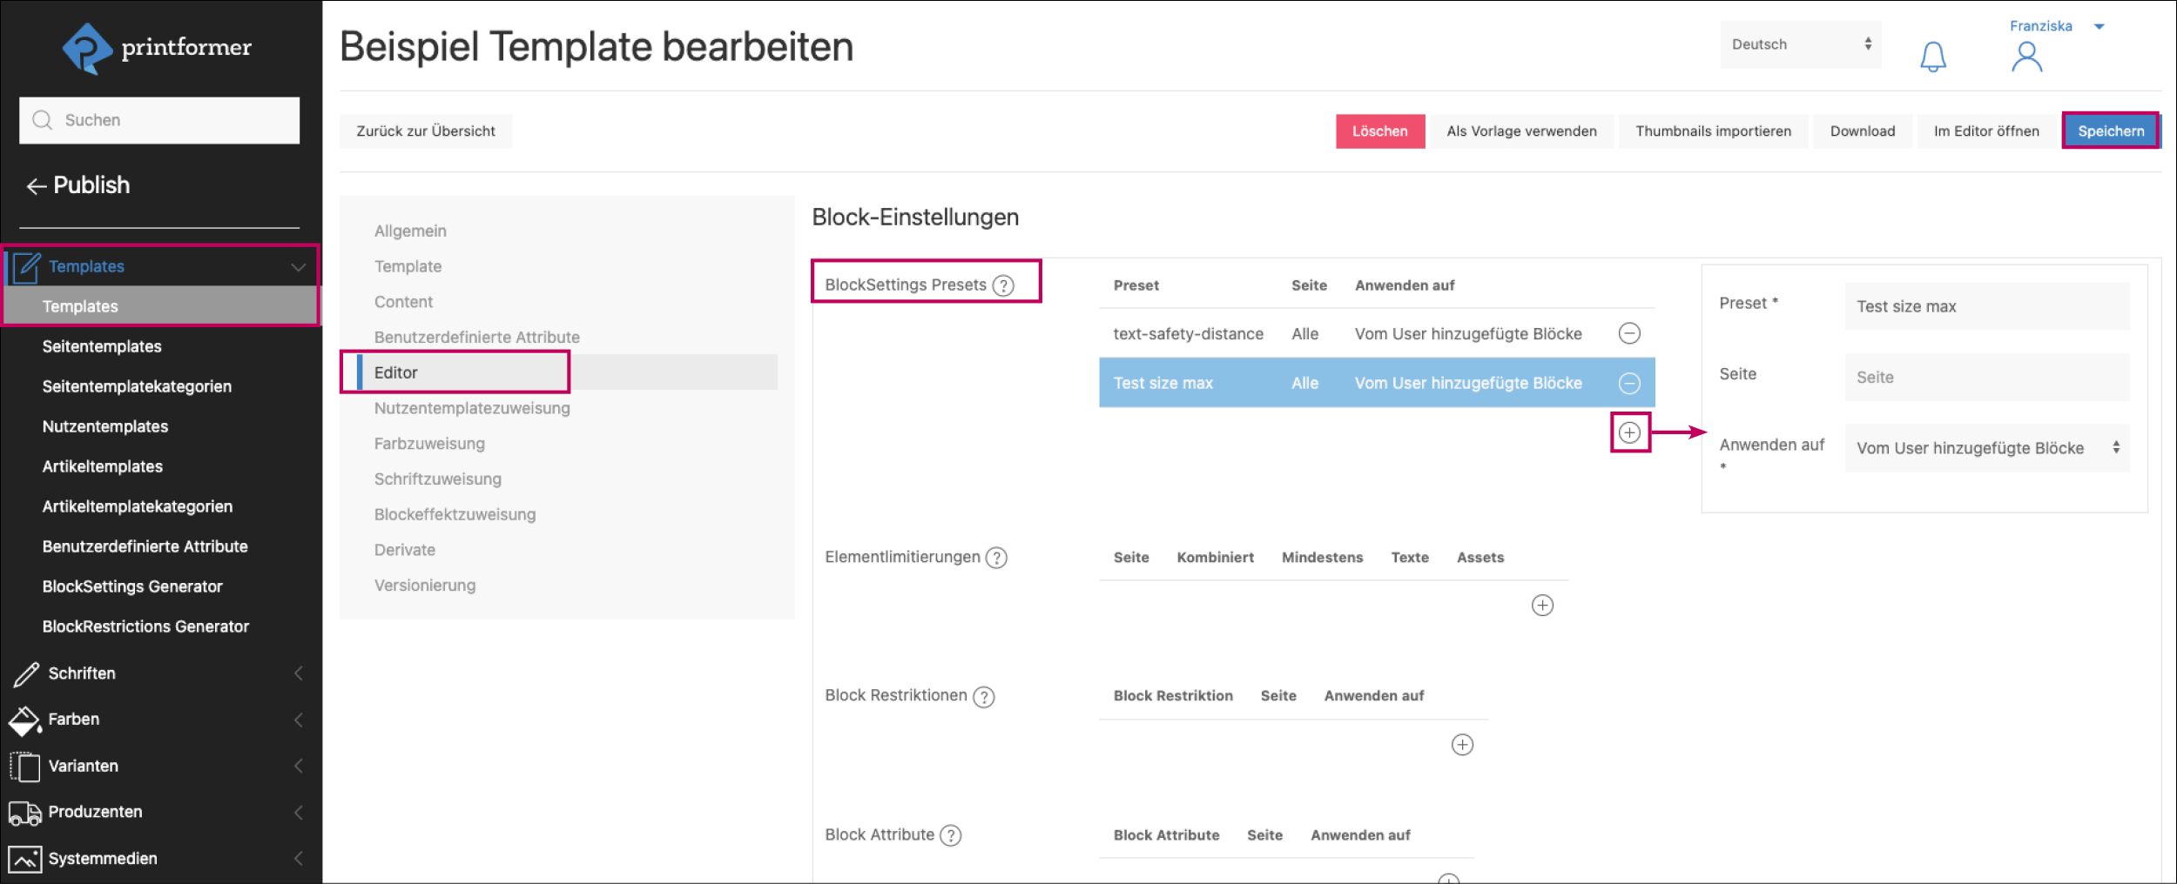The image size is (2177, 884).
Task: Show help for Block Restriktionen
Action: pos(983,697)
